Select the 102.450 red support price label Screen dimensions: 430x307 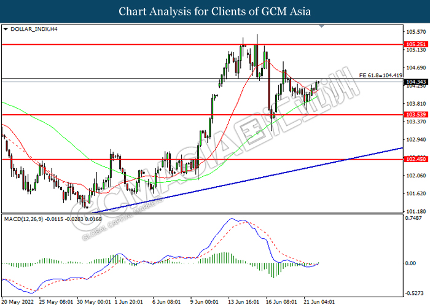tap(416, 159)
